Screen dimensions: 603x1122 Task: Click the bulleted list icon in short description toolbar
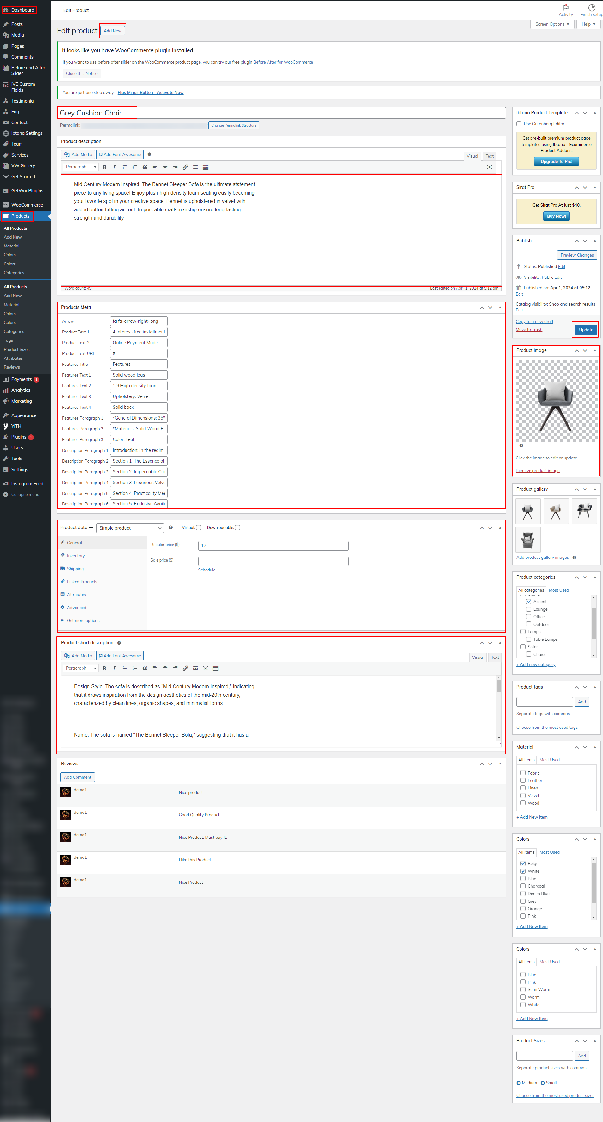(x=125, y=668)
